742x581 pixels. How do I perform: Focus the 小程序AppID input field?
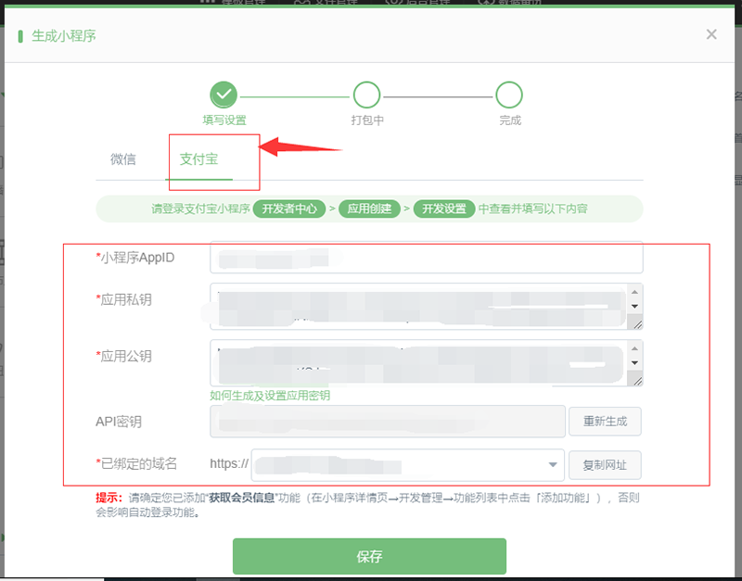tap(426, 257)
